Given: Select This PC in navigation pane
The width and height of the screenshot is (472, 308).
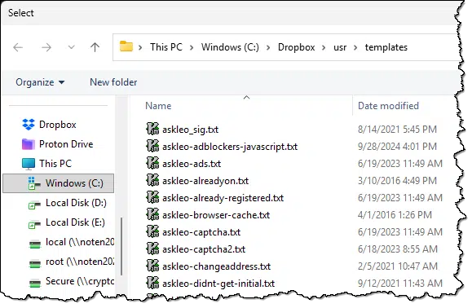Looking at the screenshot, I should (55, 163).
